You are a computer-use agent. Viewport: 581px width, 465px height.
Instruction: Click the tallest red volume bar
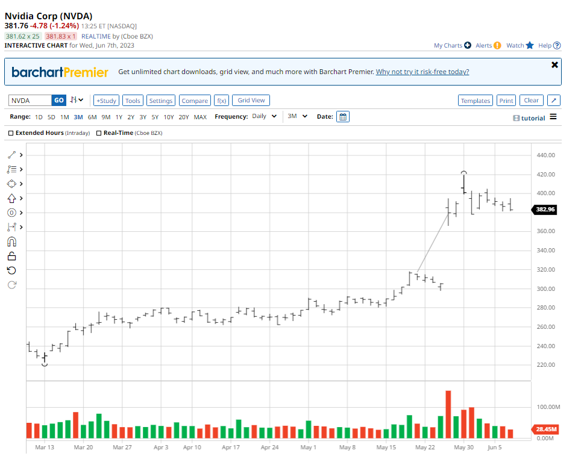click(448, 414)
